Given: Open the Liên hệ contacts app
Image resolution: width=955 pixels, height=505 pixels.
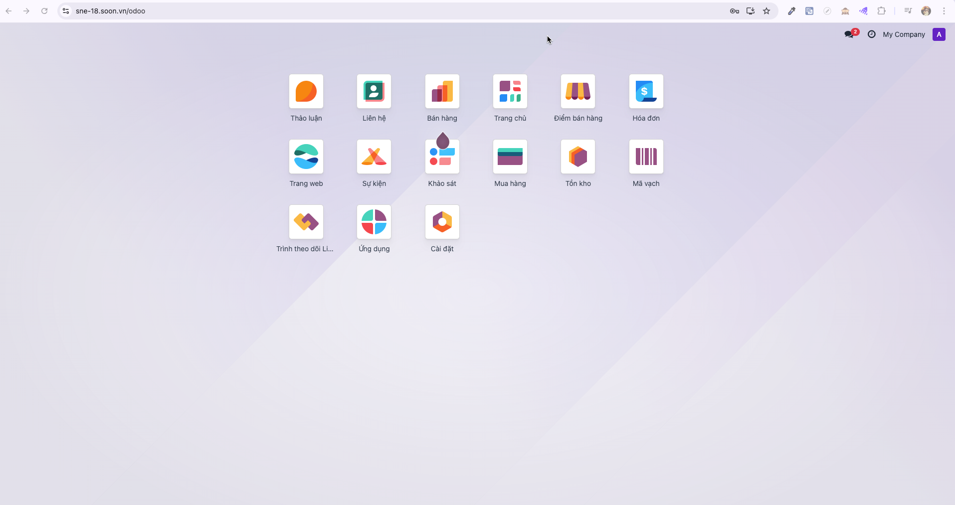Looking at the screenshot, I should pyautogui.click(x=374, y=91).
